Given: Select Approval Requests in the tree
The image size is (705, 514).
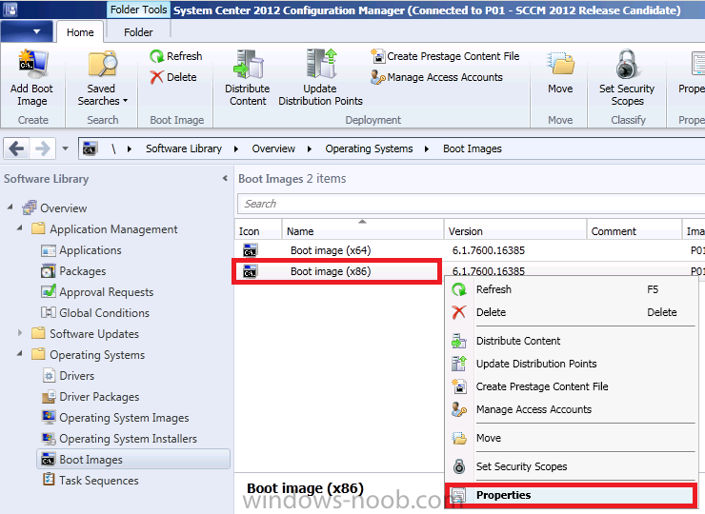Looking at the screenshot, I should (x=97, y=292).
